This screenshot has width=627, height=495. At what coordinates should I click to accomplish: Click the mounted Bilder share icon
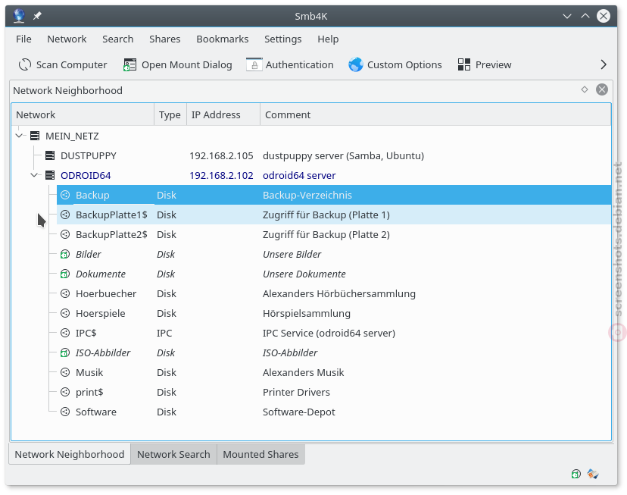coord(65,254)
